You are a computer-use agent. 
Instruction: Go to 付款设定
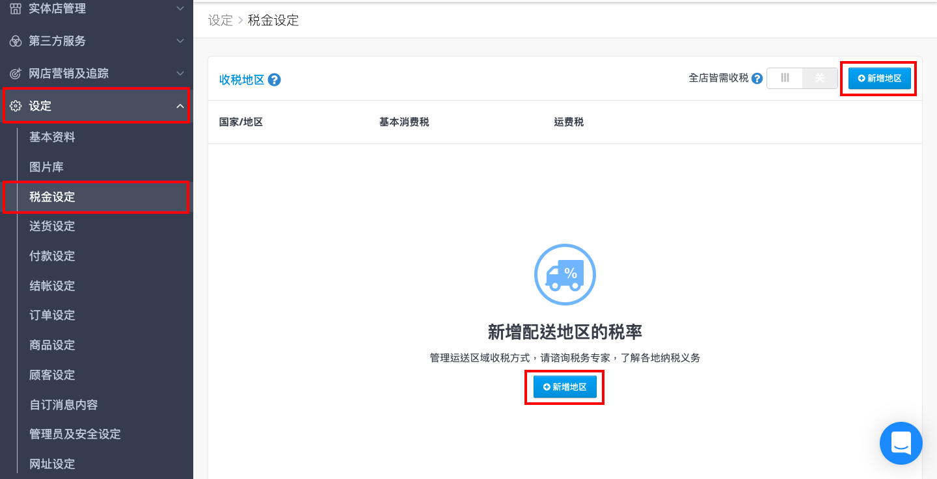click(x=52, y=256)
